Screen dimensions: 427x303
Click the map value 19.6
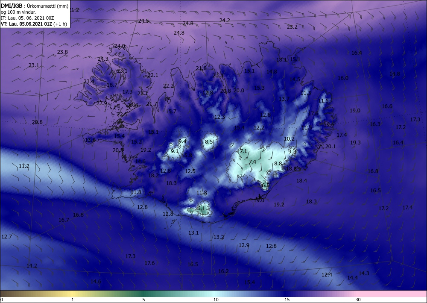click(x=329, y=124)
